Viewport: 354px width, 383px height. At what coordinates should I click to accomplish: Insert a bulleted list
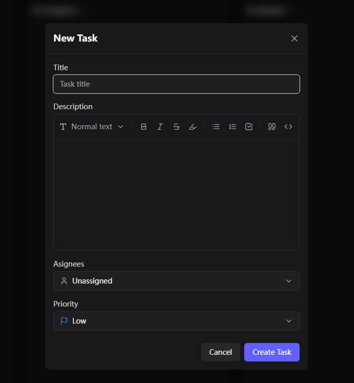[x=216, y=127]
